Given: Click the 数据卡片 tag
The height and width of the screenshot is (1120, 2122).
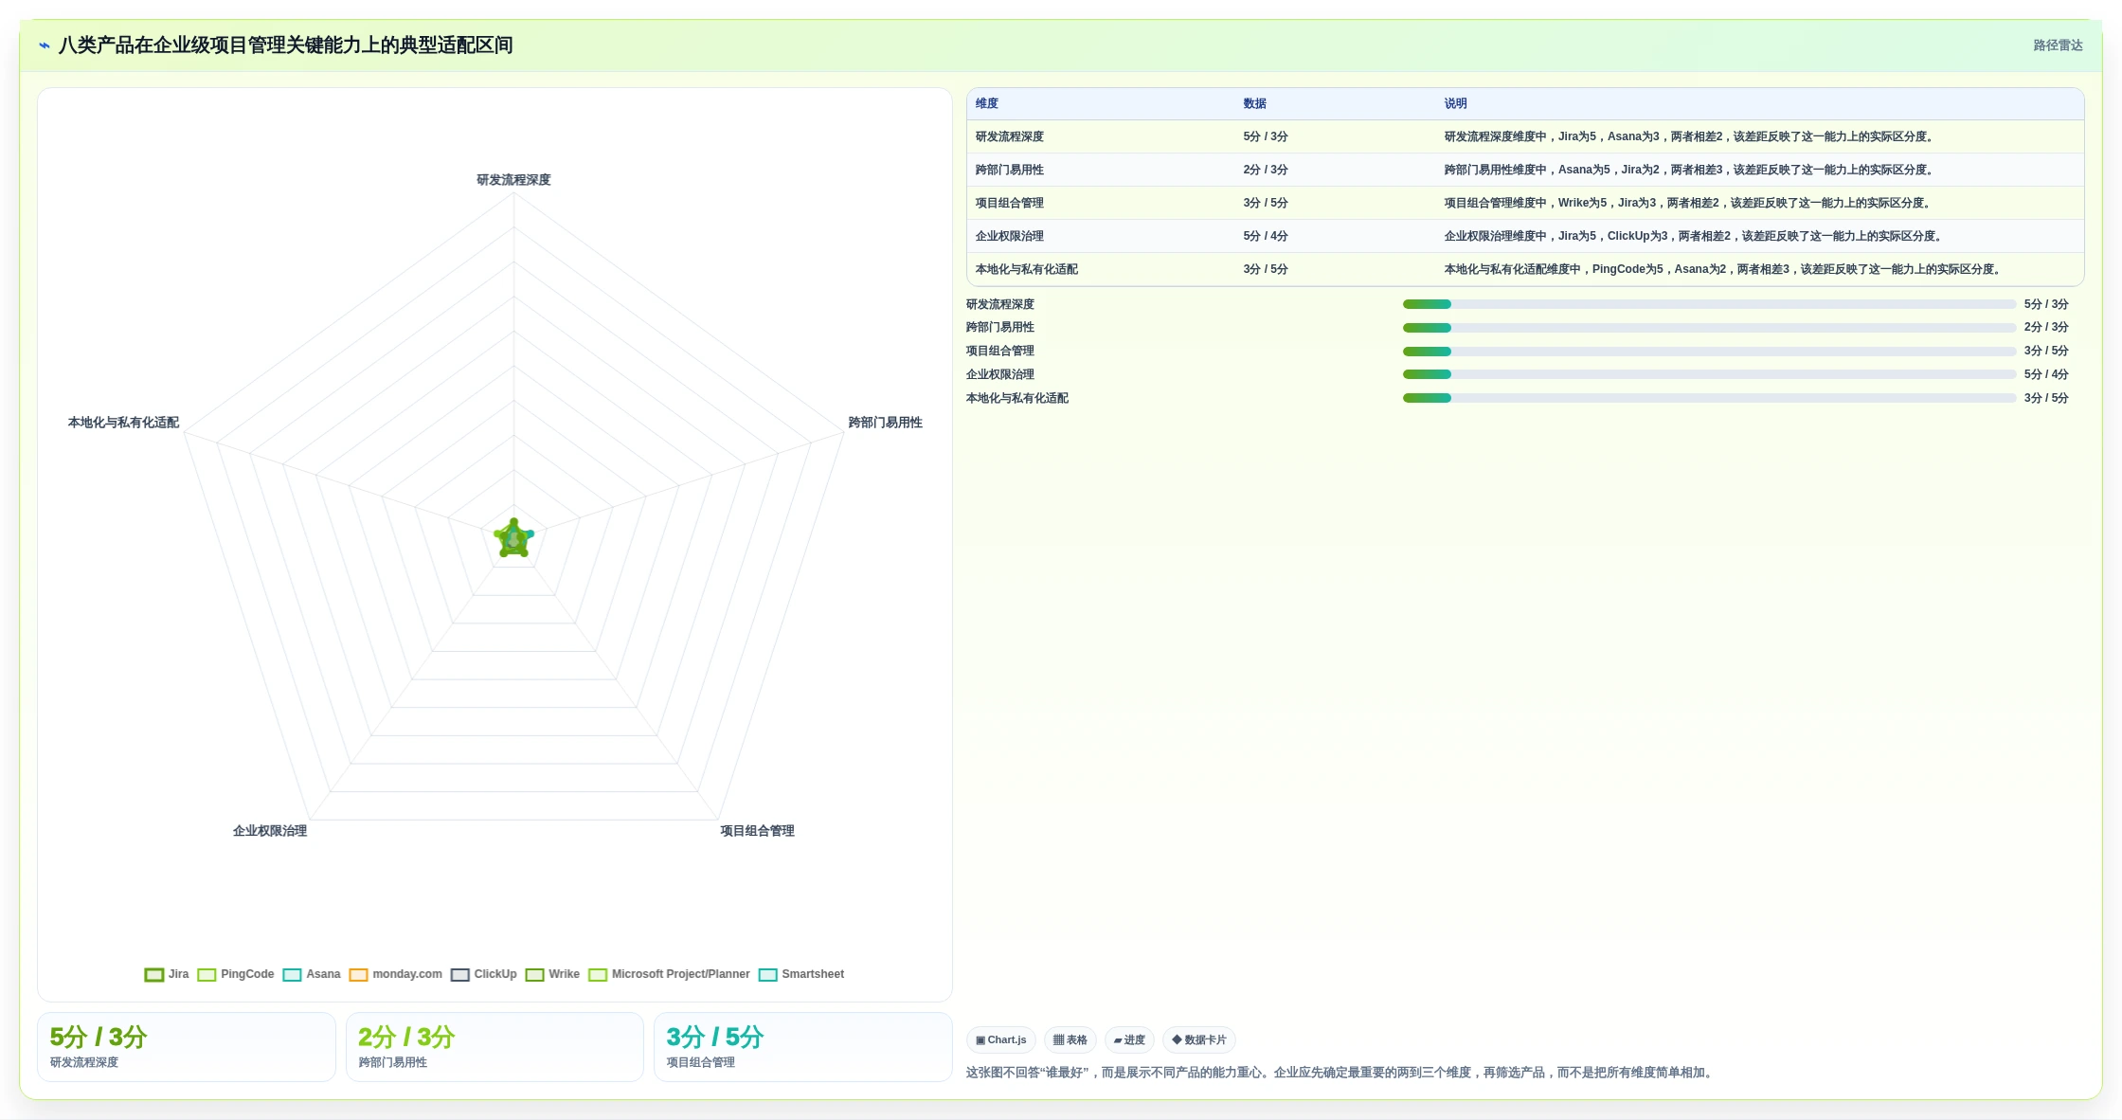Looking at the screenshot, I should coord(1199,1039).
